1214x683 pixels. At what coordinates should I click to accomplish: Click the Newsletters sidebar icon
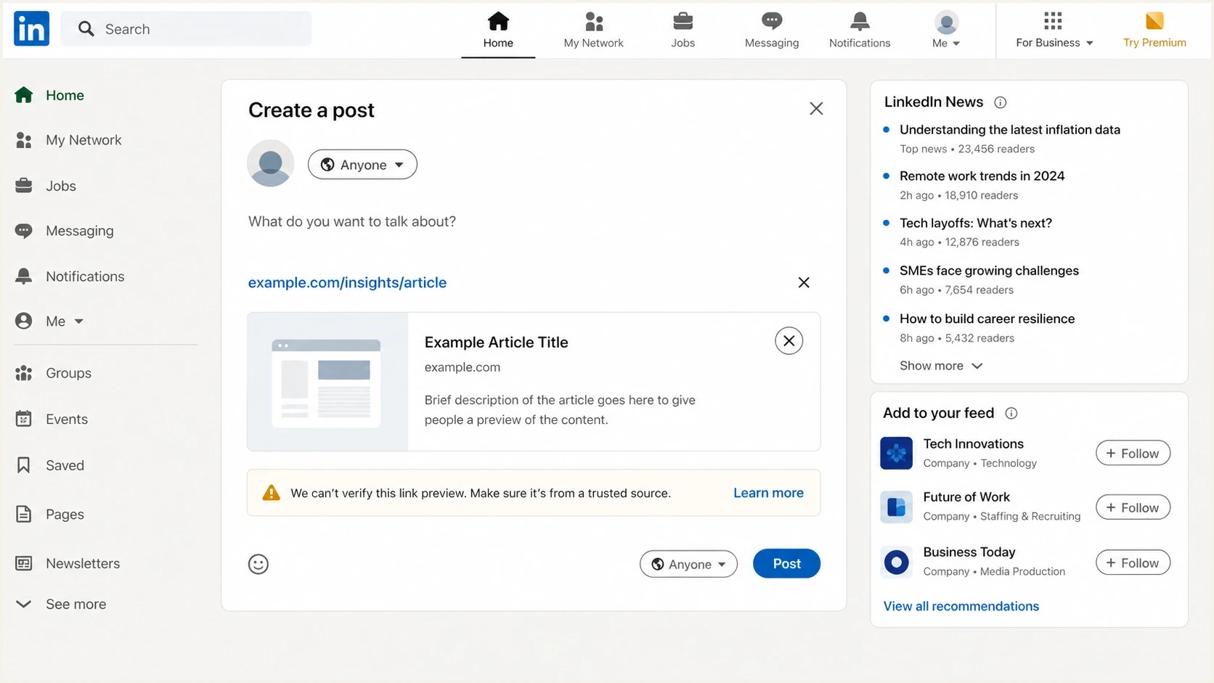[24, 563]
